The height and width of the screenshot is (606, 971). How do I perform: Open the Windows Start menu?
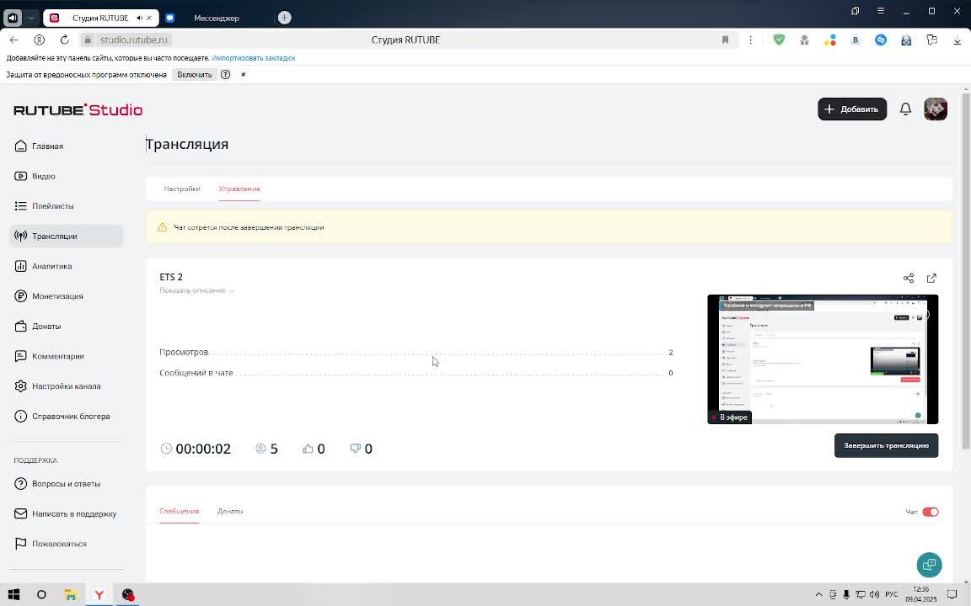click(13, 595)
